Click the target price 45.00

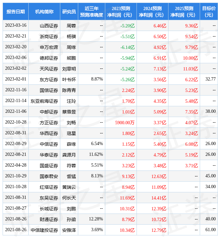(x=211, y=176)
